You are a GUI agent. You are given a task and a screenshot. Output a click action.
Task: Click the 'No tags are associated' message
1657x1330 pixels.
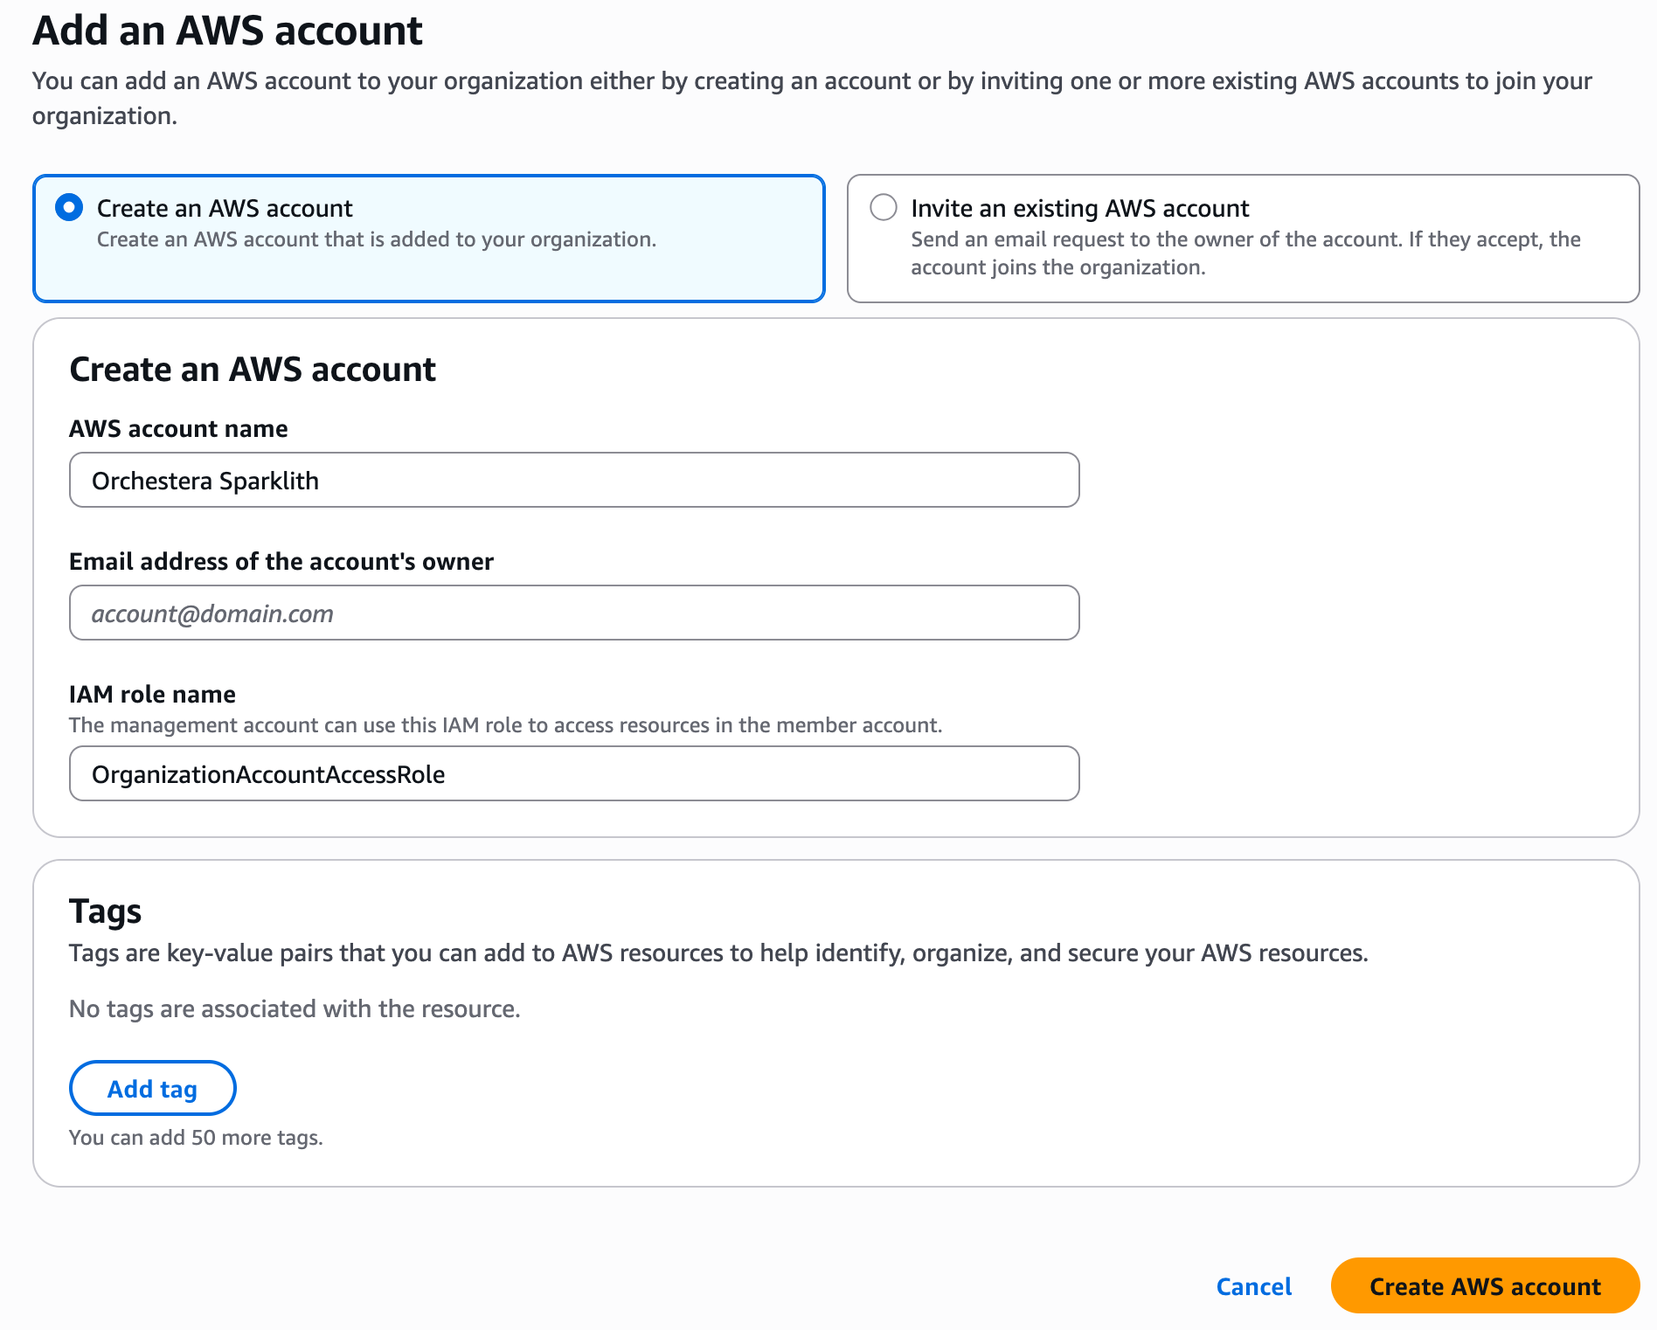click(x=295, y=1008)
